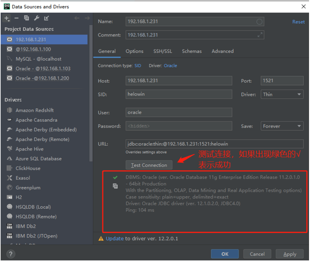Focus the Comment input field
This screenshot has height=264, width=311.
pyautogui.click(x=195, y=35)
